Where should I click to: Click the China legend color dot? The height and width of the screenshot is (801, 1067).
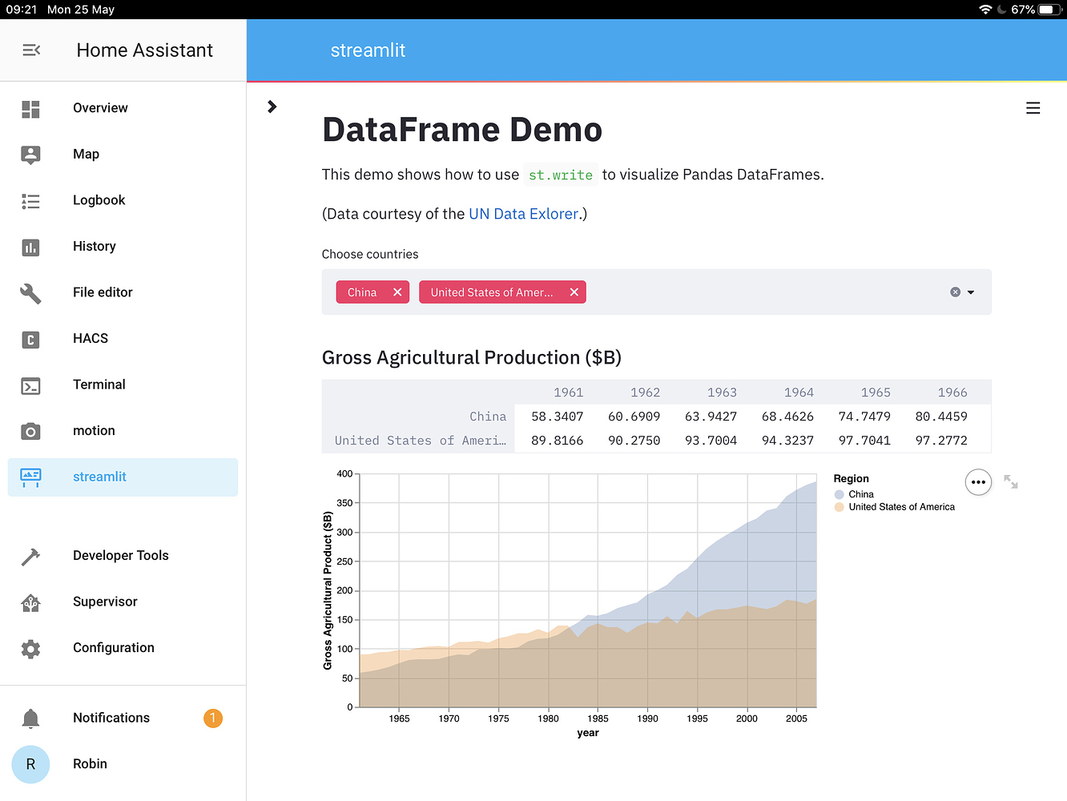pyautogui.click(x=839, y=494)
